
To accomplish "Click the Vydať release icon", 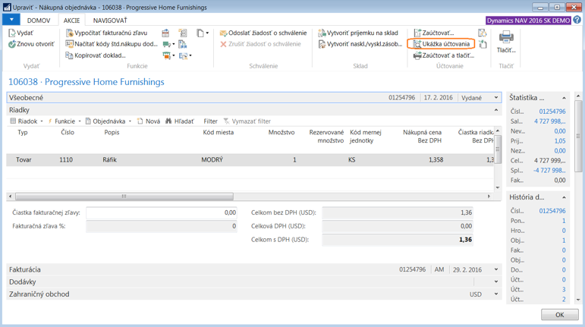I will tap(12, 33).
